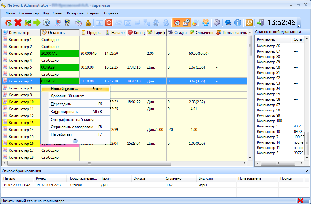Select the Компьютер 3 row
The width and height of the screenshot is (311, 204).
(124, 54)
